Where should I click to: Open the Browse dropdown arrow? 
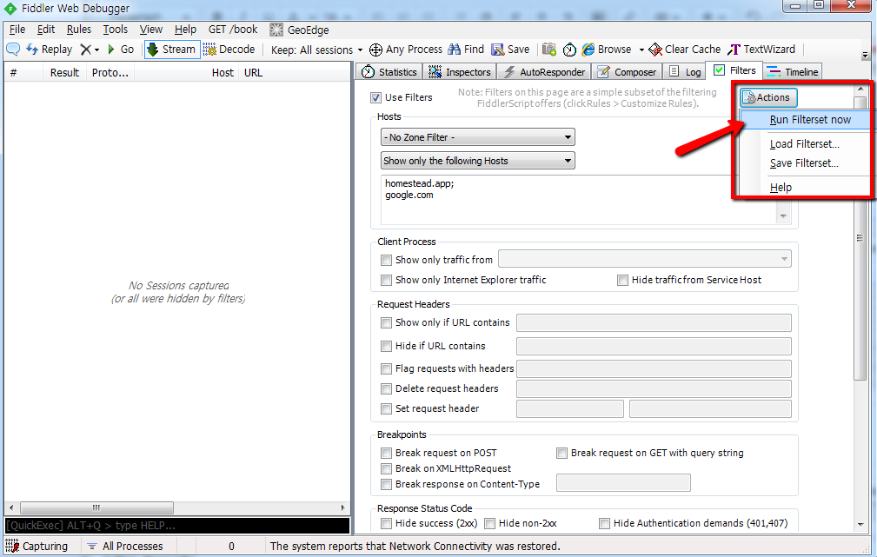641,50
